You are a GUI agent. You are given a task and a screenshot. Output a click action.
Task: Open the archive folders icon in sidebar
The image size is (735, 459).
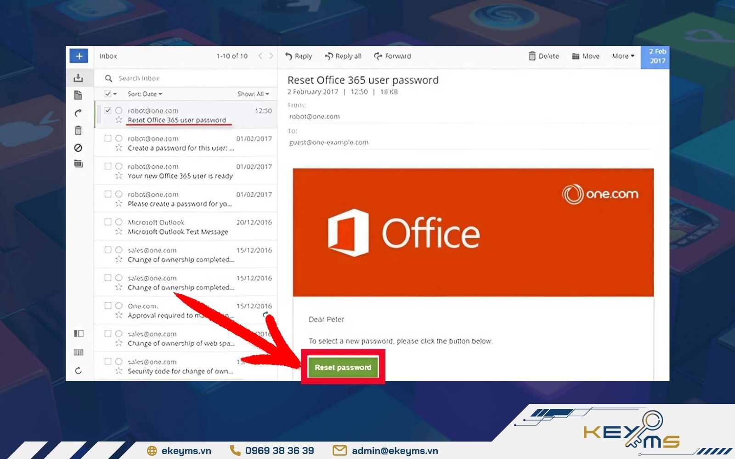(78, 163)
